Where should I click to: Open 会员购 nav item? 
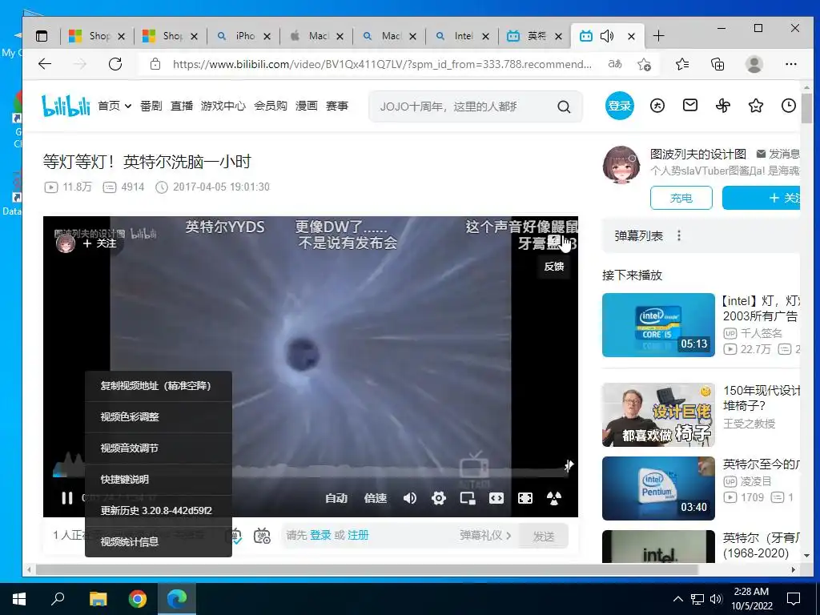[x=271, y=106]
